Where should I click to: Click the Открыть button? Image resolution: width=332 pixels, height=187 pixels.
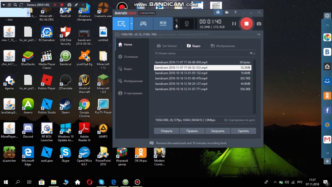click(167, 131)
